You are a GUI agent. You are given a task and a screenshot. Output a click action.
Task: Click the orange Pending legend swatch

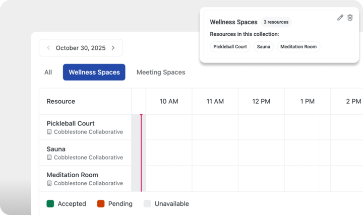point(101,204)
